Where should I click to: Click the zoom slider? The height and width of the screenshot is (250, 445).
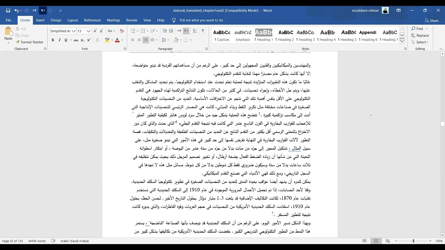[413, 241]
